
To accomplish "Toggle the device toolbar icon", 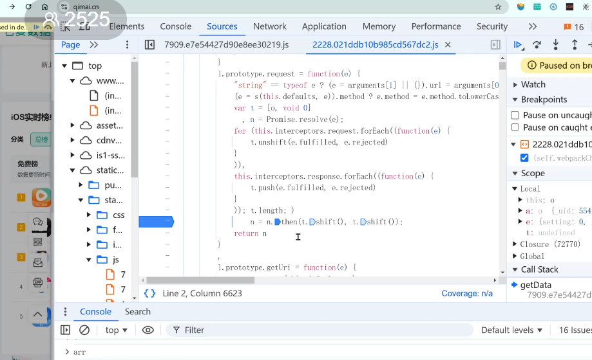I will click(84, 26).
